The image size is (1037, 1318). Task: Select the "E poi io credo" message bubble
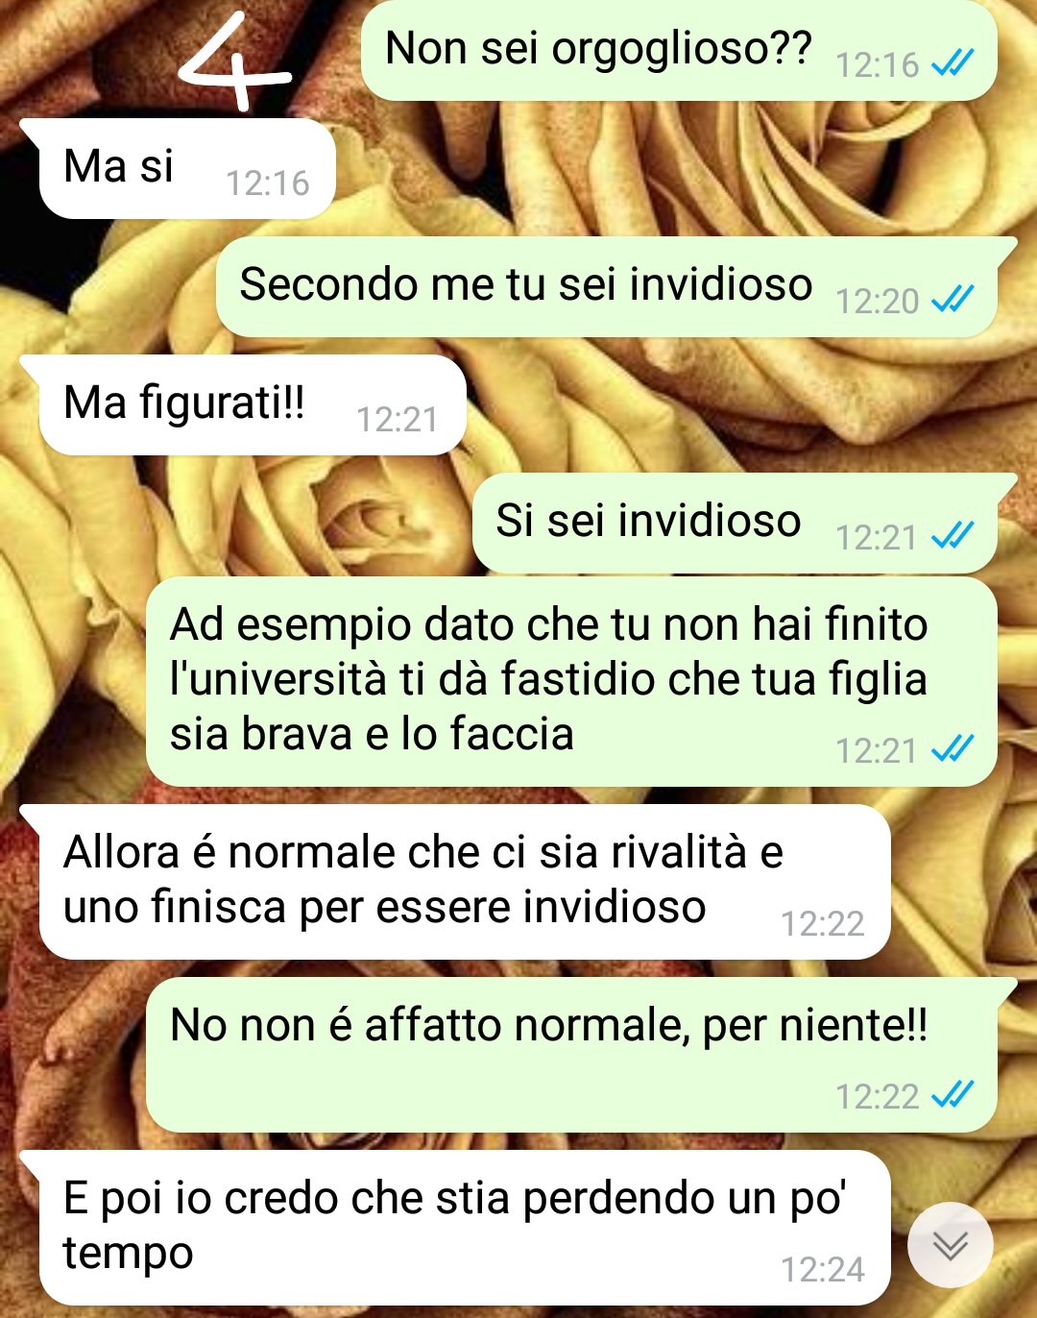click(x=457, y=1228)
